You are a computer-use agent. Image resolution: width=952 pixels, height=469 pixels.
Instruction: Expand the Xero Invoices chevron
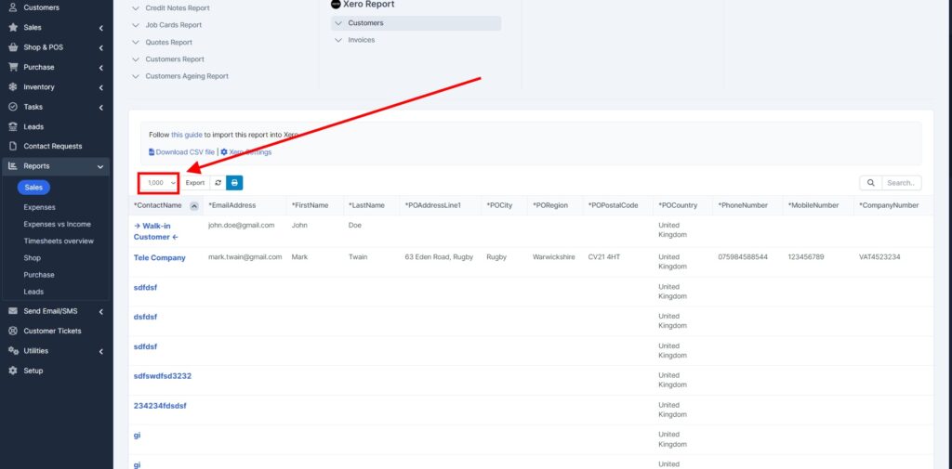(338, 40)
